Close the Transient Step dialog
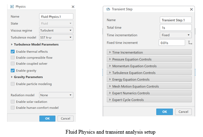The image size is (203, 137). (x=191, y=9)
